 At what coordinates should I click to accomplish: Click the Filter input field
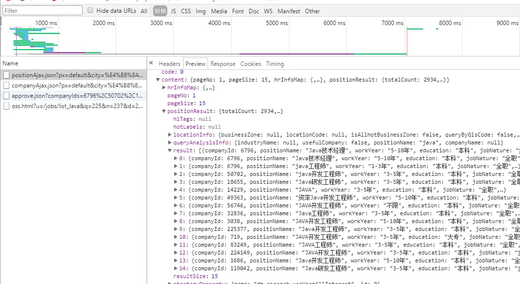coord(42,11)
